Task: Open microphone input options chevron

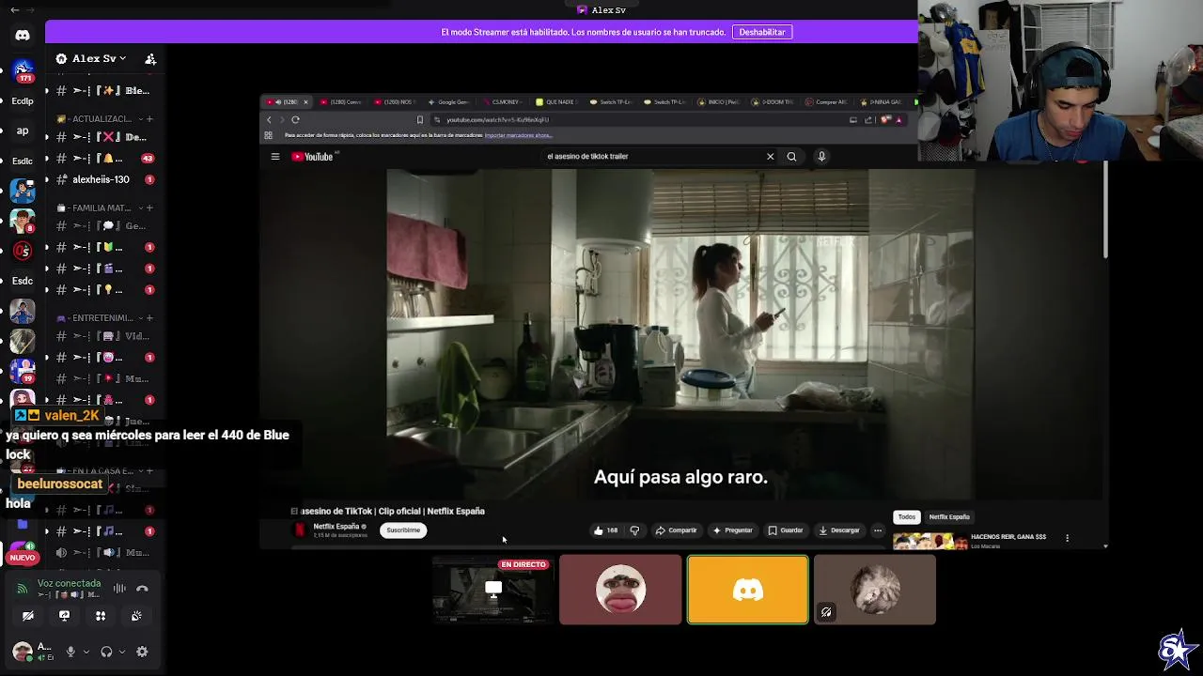Action: click(x=86, y=652)
